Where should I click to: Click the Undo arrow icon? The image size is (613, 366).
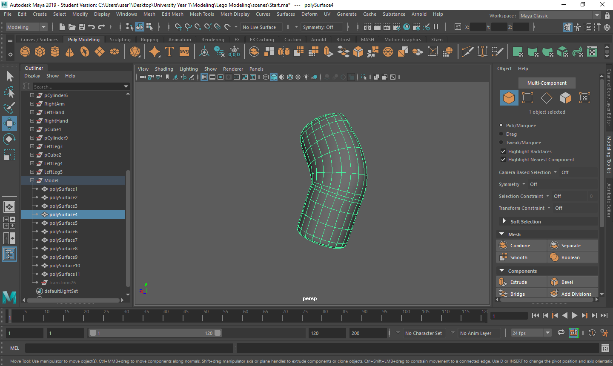(x=91, y=27)
